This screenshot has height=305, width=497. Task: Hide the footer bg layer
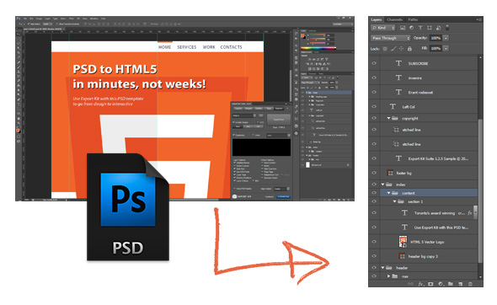point(374,173)
